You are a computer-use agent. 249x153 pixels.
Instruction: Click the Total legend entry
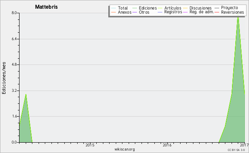120,8
